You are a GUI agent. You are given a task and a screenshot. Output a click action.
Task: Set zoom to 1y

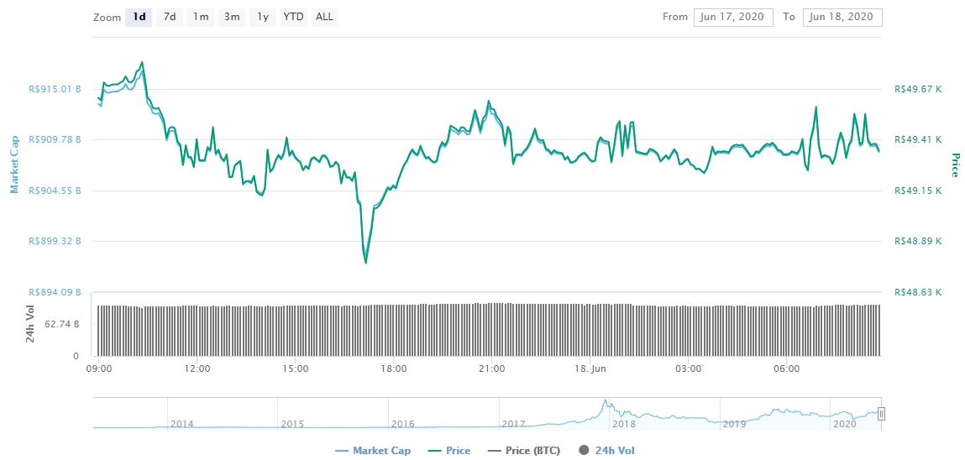pyautogui.click(x=263, y=18)
